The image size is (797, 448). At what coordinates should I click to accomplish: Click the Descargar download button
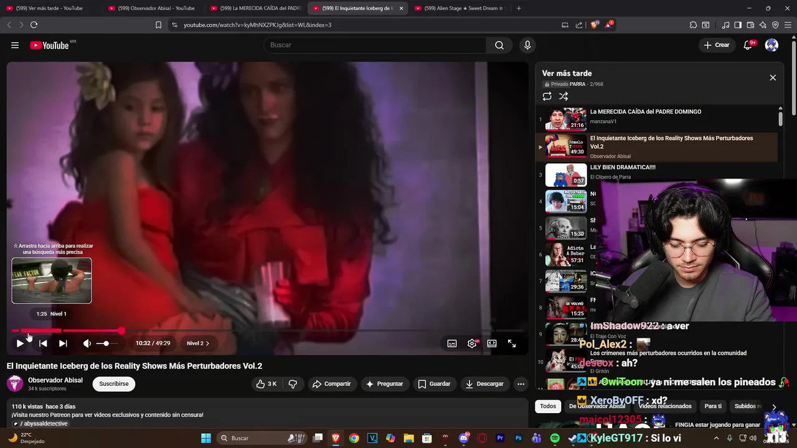pyautogui.click(x=484, y=384)
